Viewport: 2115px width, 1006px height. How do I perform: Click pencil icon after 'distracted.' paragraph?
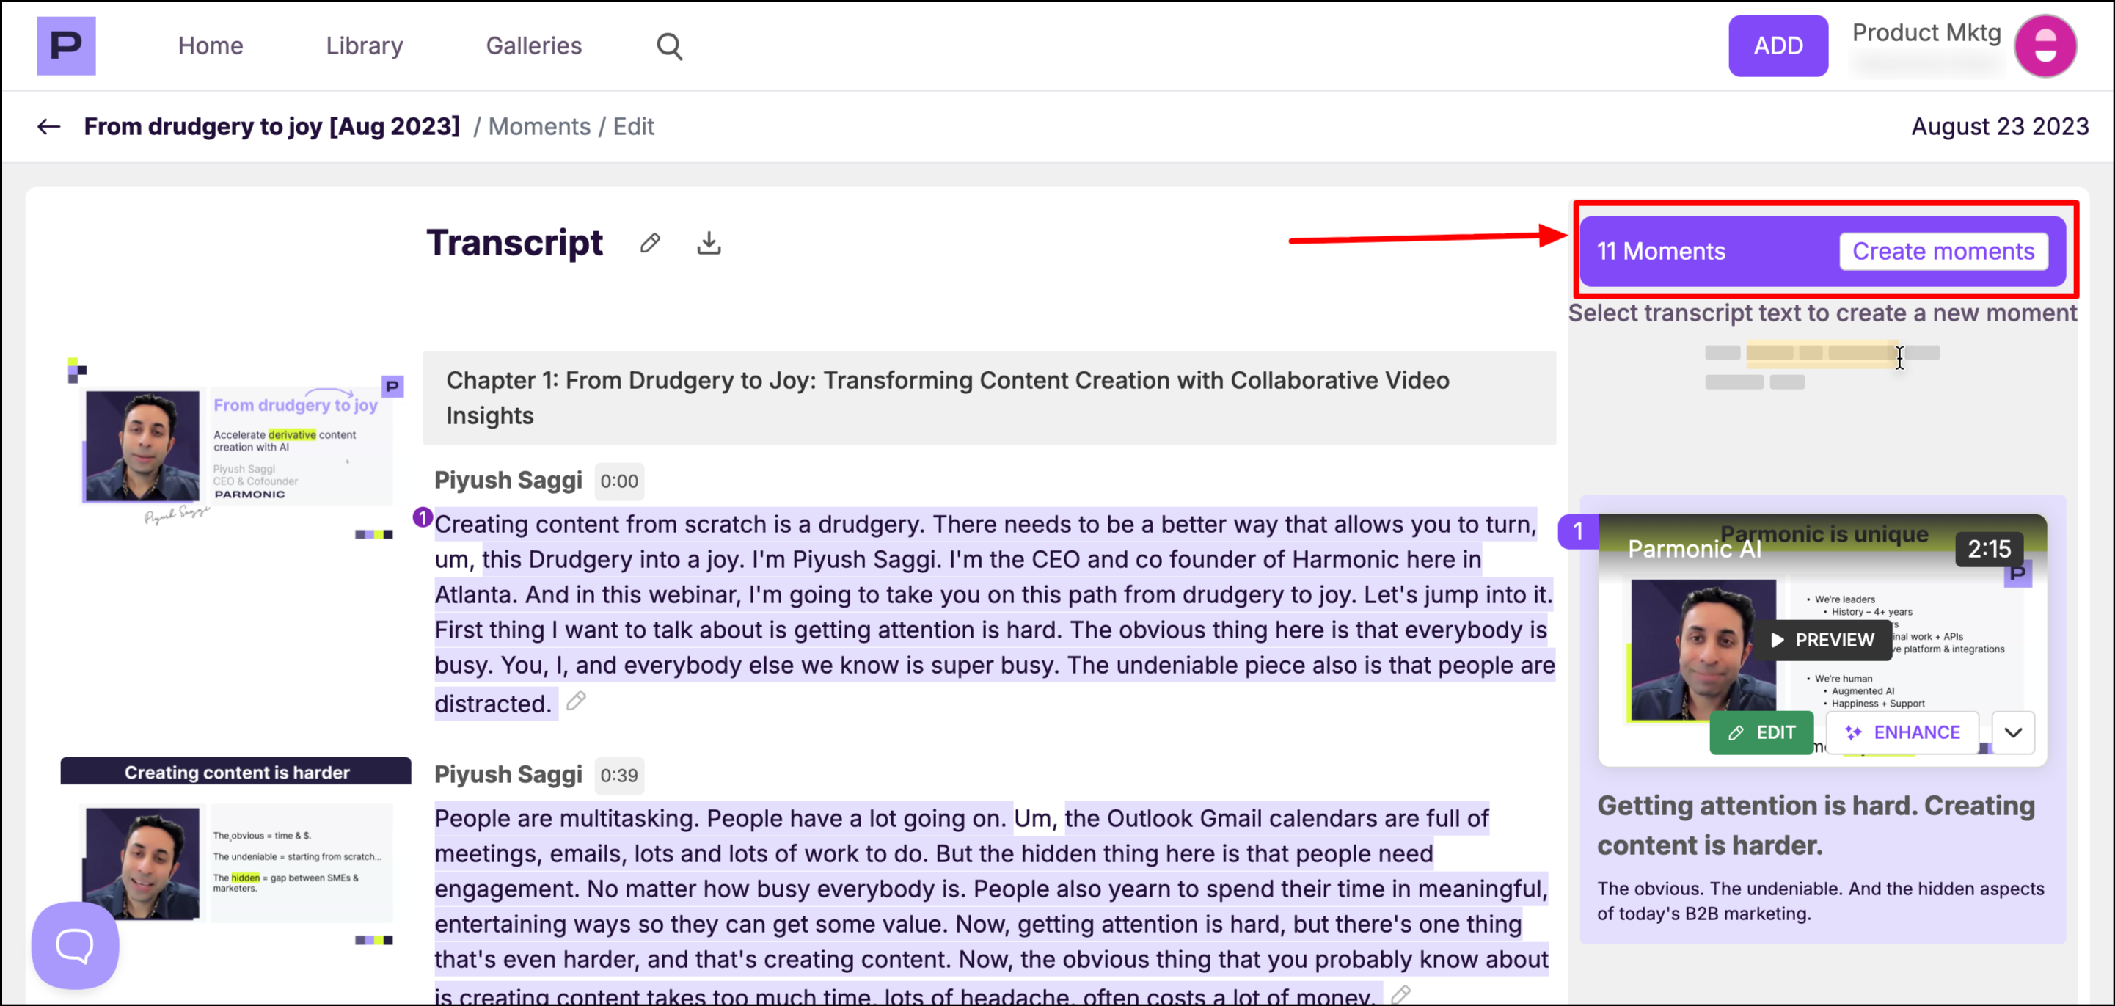pos(577,701)
